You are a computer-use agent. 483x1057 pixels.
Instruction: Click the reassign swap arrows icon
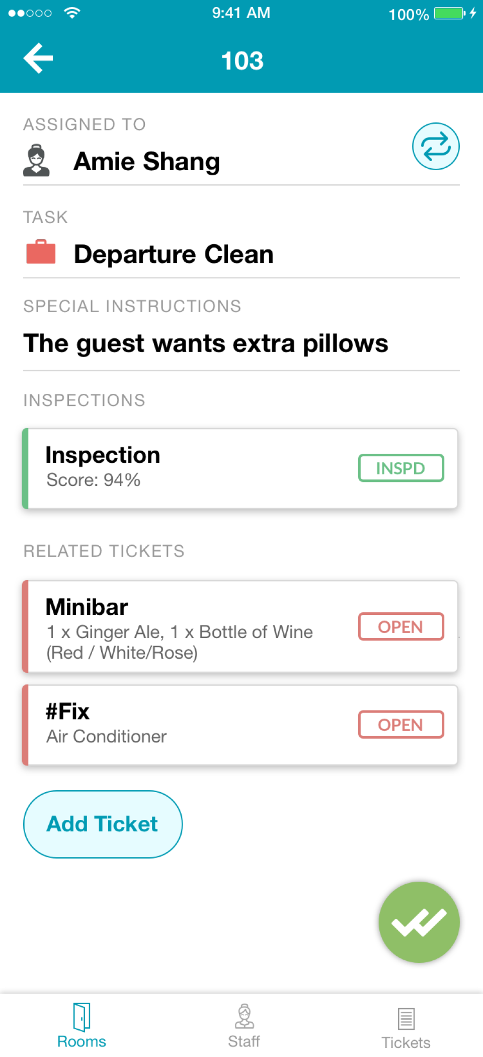[436, 147]
